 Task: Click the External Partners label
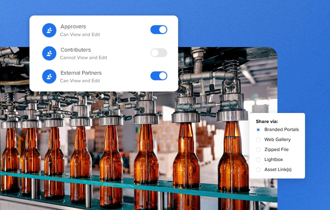click(81, 73)
